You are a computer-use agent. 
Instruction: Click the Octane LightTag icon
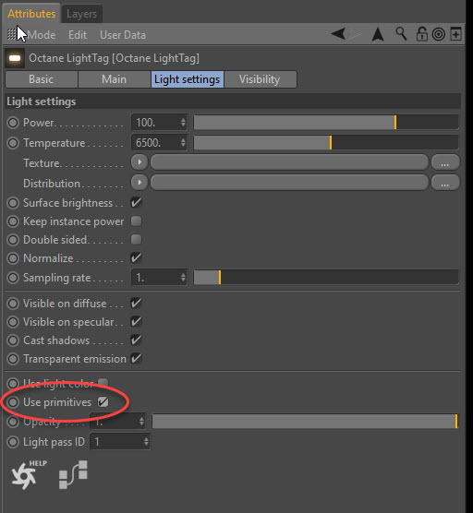click(15, 58)
